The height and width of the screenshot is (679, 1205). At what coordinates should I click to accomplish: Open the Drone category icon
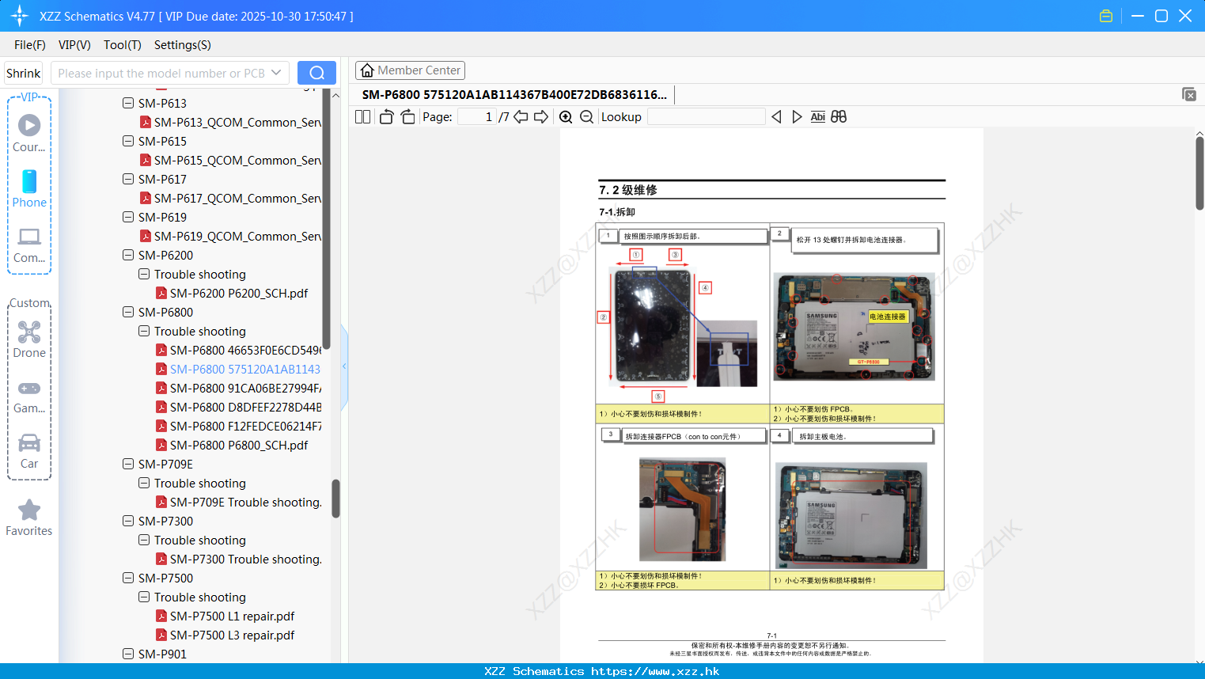click(29, 332)
